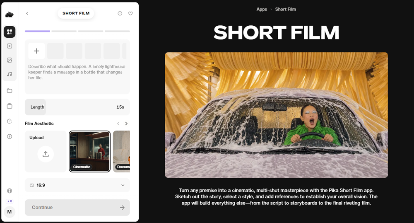Image resolution: width=414 pixels, height=223 pixels.
Task: Add a reference with the plus button
Action: [x=37, y=51]
